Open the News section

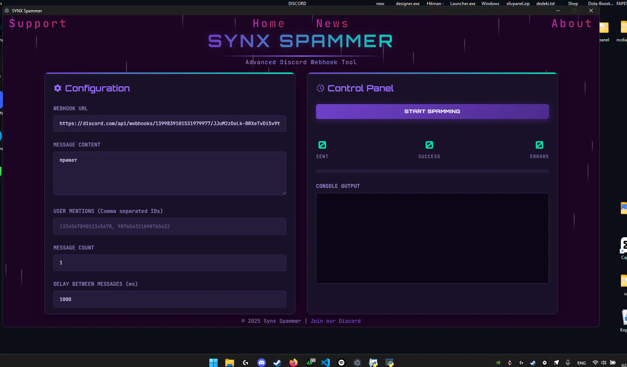coord(332,24)
